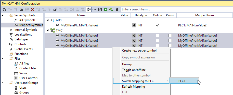Open Switch Mapping to PLC submenu
Image resolution: width=233 pixels, height=95 pixels.
[x=141, y=81]
